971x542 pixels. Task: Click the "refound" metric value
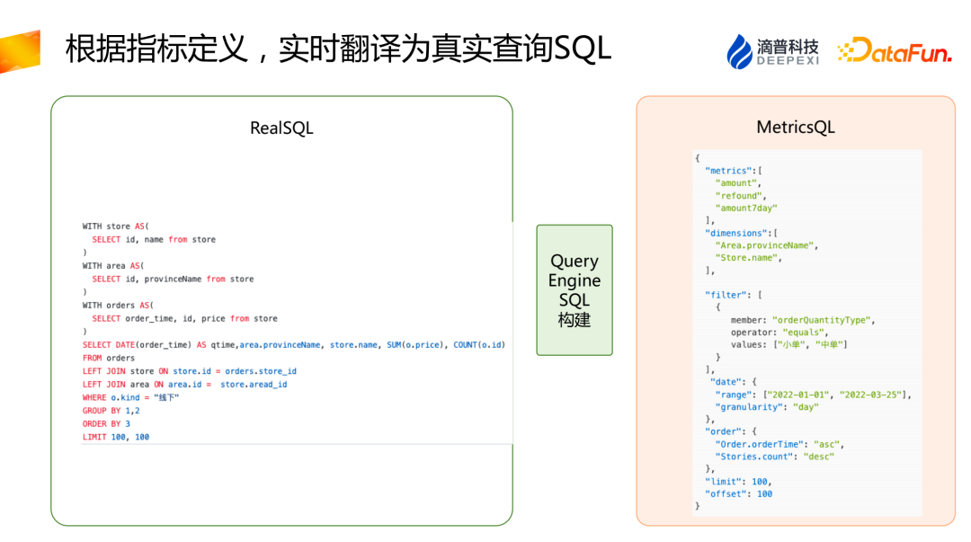(x=741, y=196)
